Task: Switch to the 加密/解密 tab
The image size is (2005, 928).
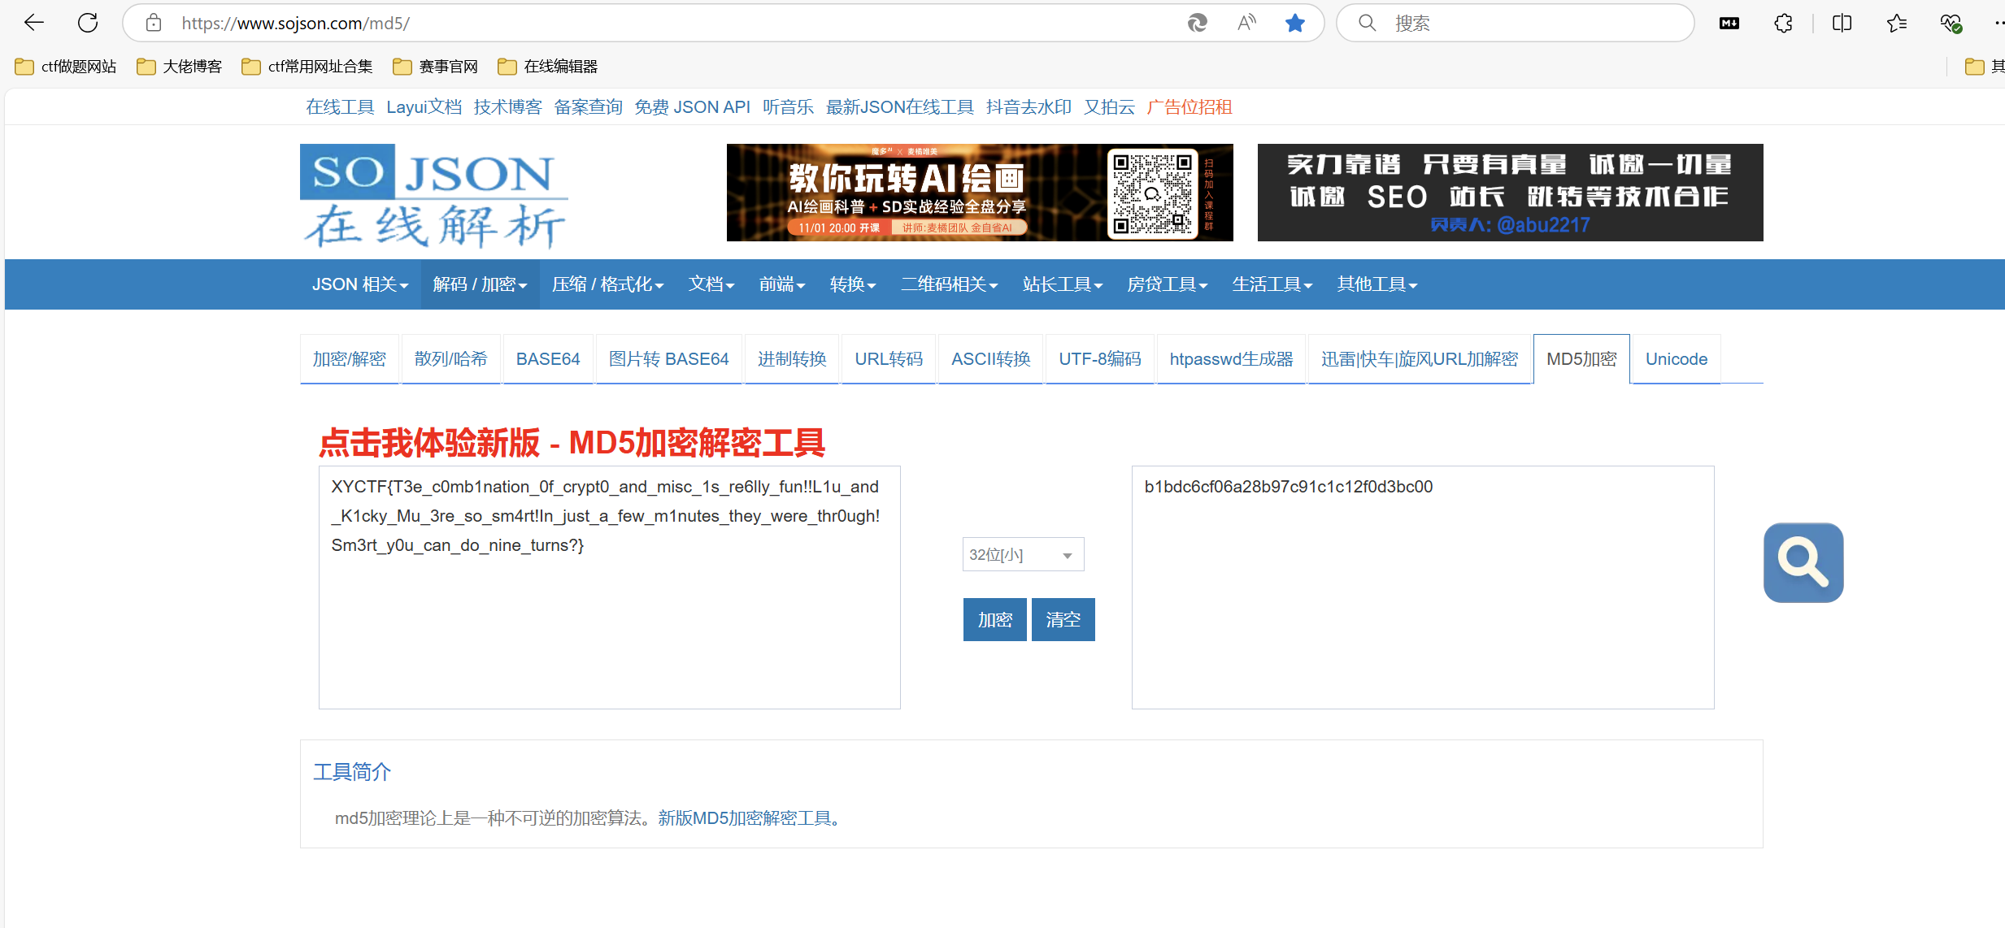Action: (350, 358)
